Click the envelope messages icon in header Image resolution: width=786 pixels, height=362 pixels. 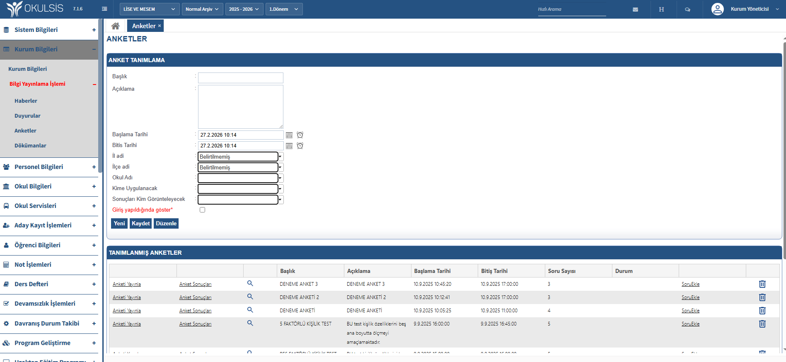[x=635, y=9]
